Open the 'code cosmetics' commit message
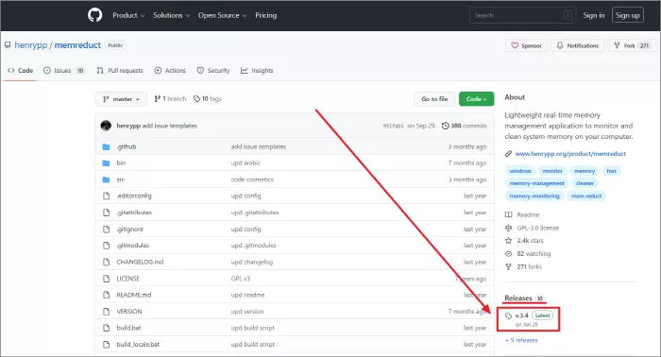Image resolution: width=661 pixels, height=357 pixels. tap(252, 179)
